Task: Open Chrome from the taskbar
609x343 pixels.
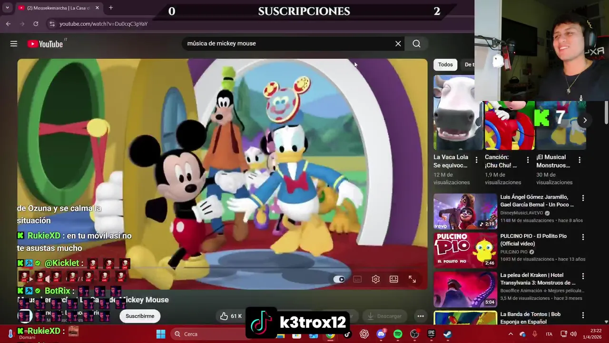Action: 330,334
